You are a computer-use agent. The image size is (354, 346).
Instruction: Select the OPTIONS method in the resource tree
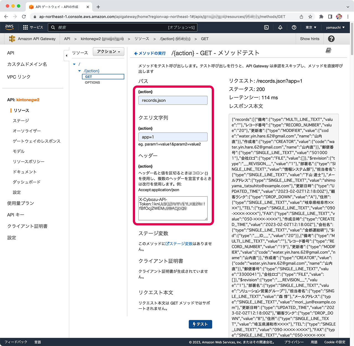(92, 82)
